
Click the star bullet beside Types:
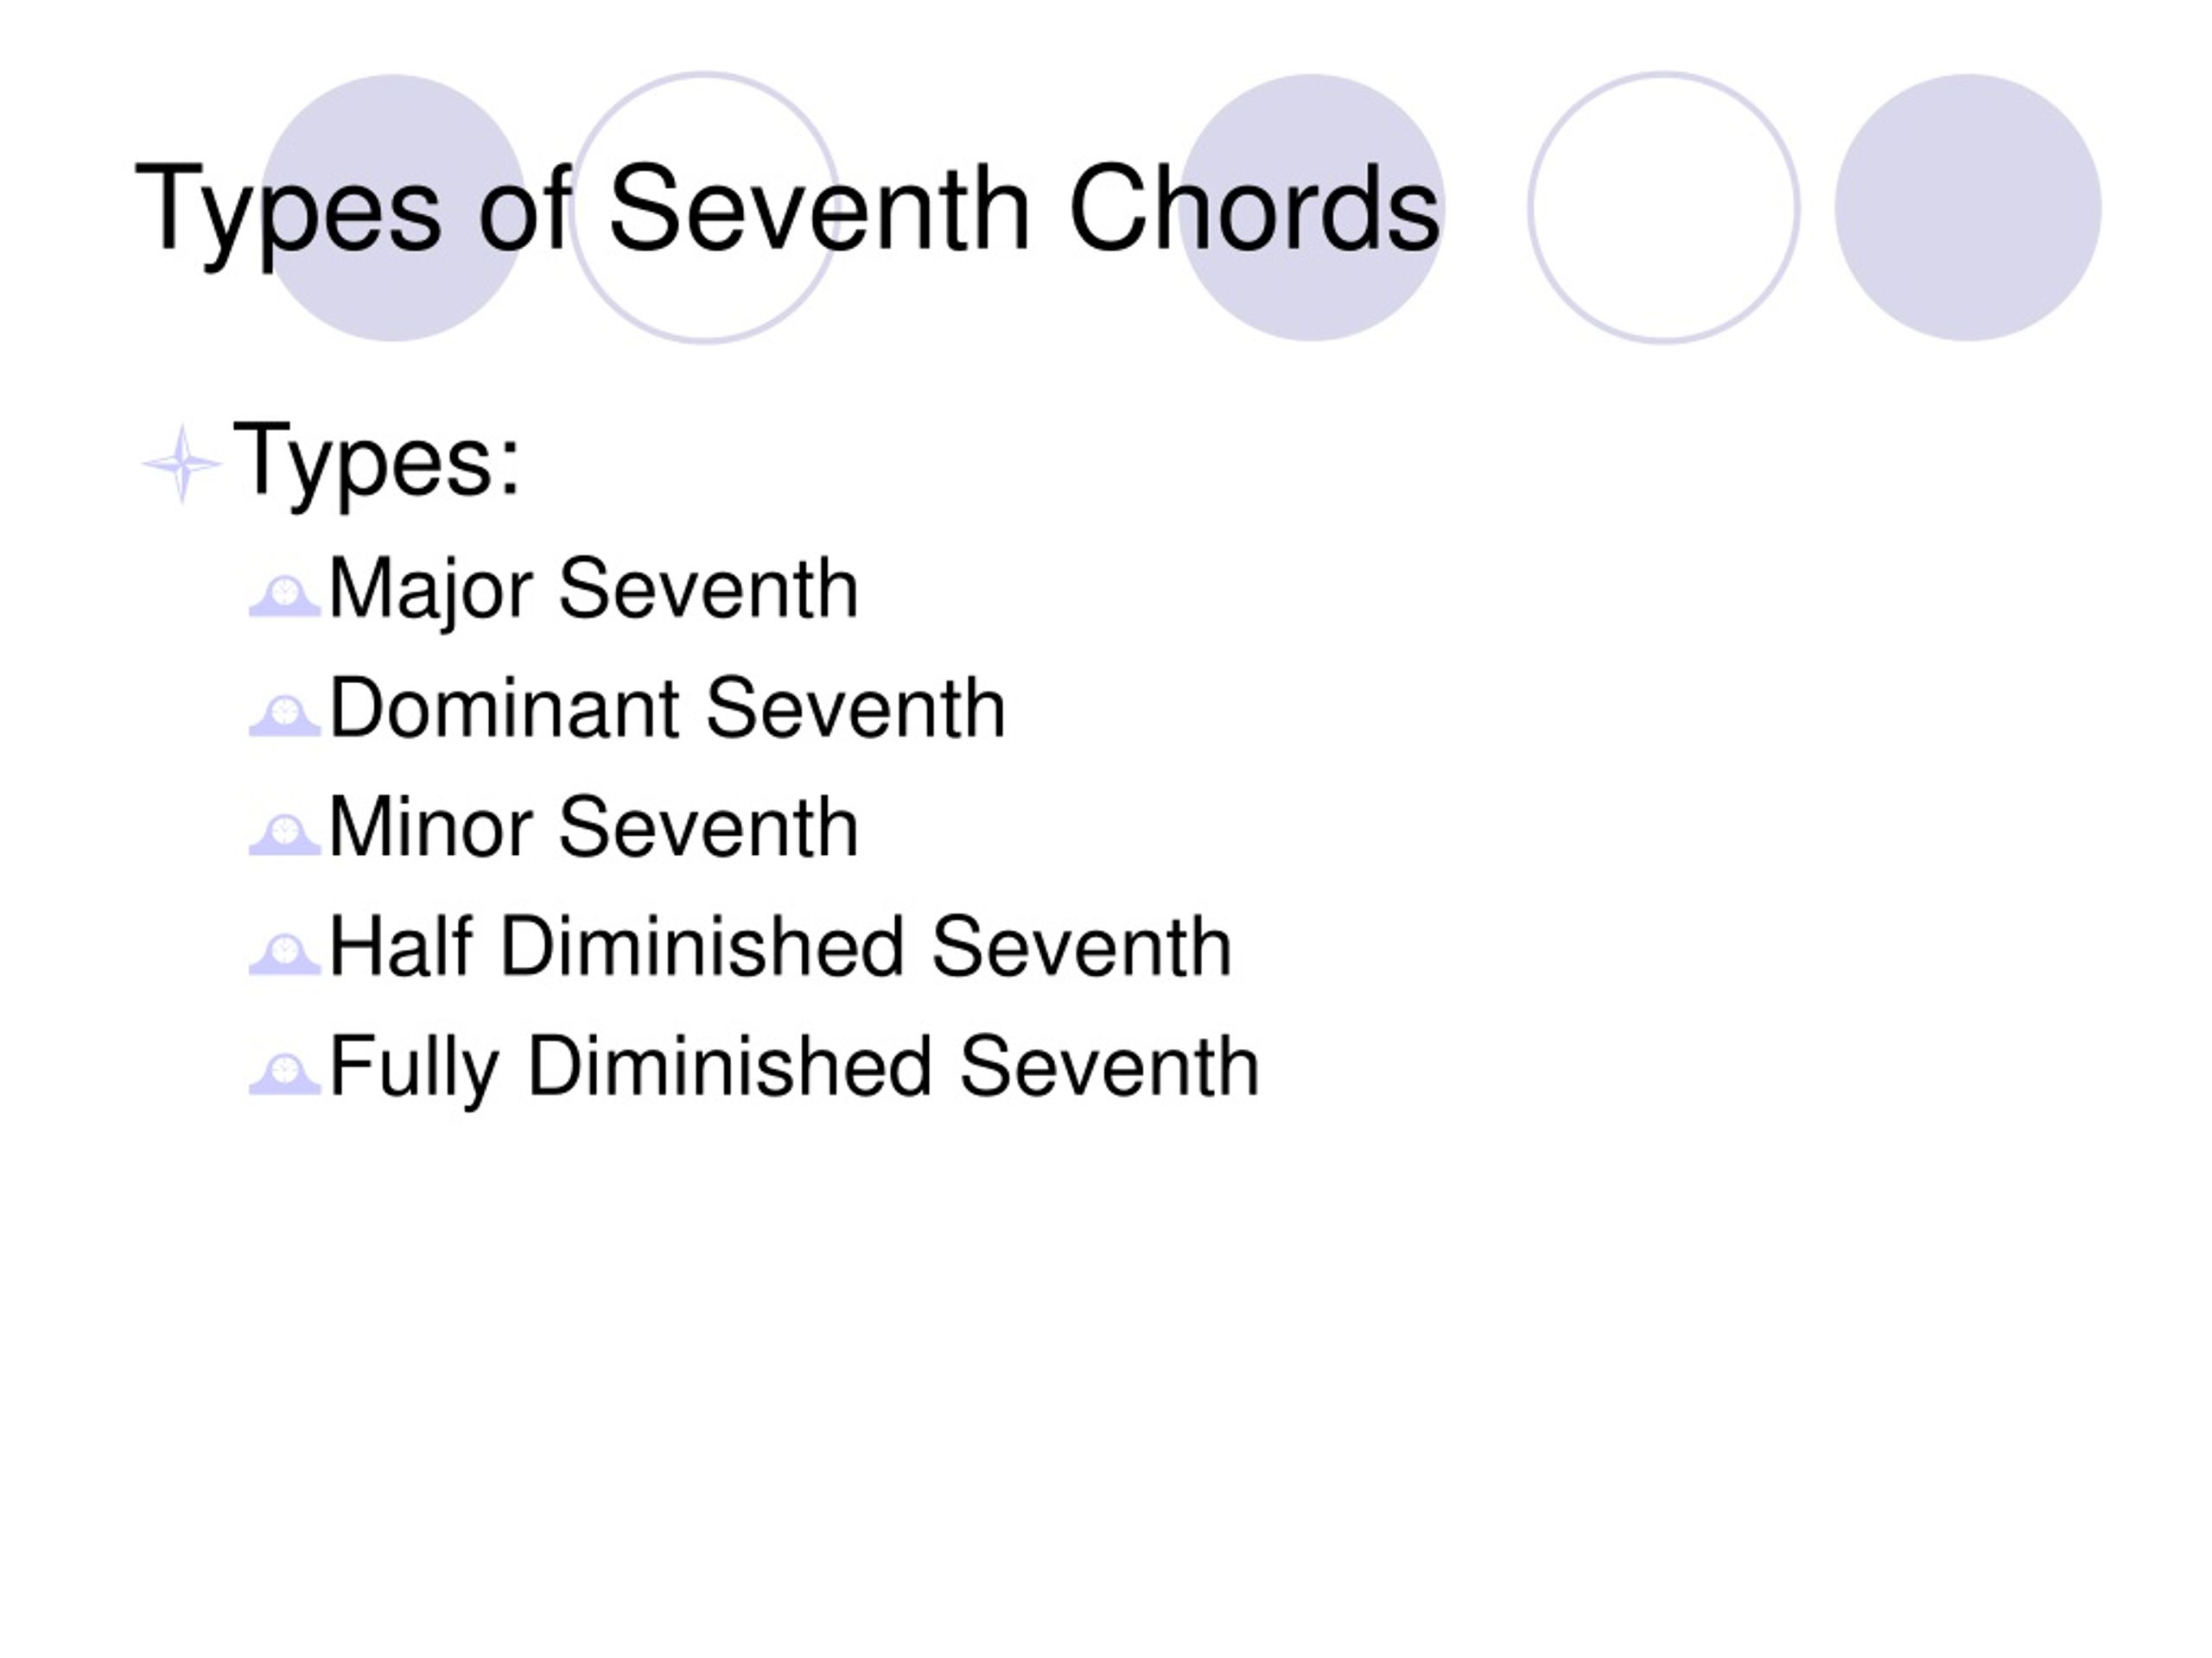tap(181, 464)
